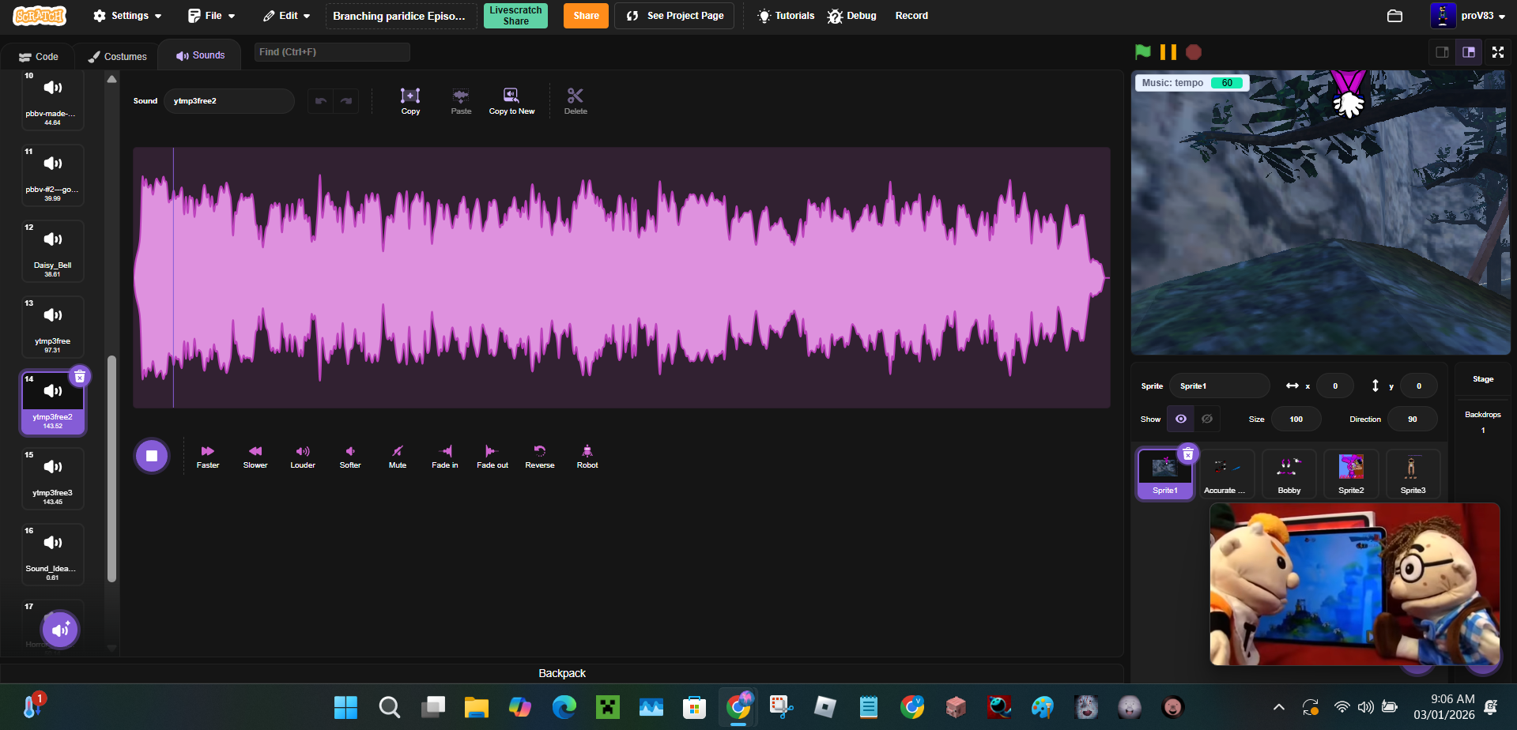Reverse the sound
This screenshot has width=1517, height=730.
[540, 457]
